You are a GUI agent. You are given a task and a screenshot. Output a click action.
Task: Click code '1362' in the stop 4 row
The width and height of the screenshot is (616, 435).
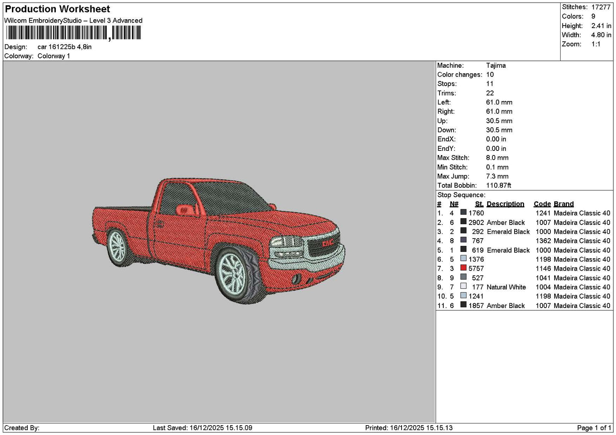click(543, 241)
